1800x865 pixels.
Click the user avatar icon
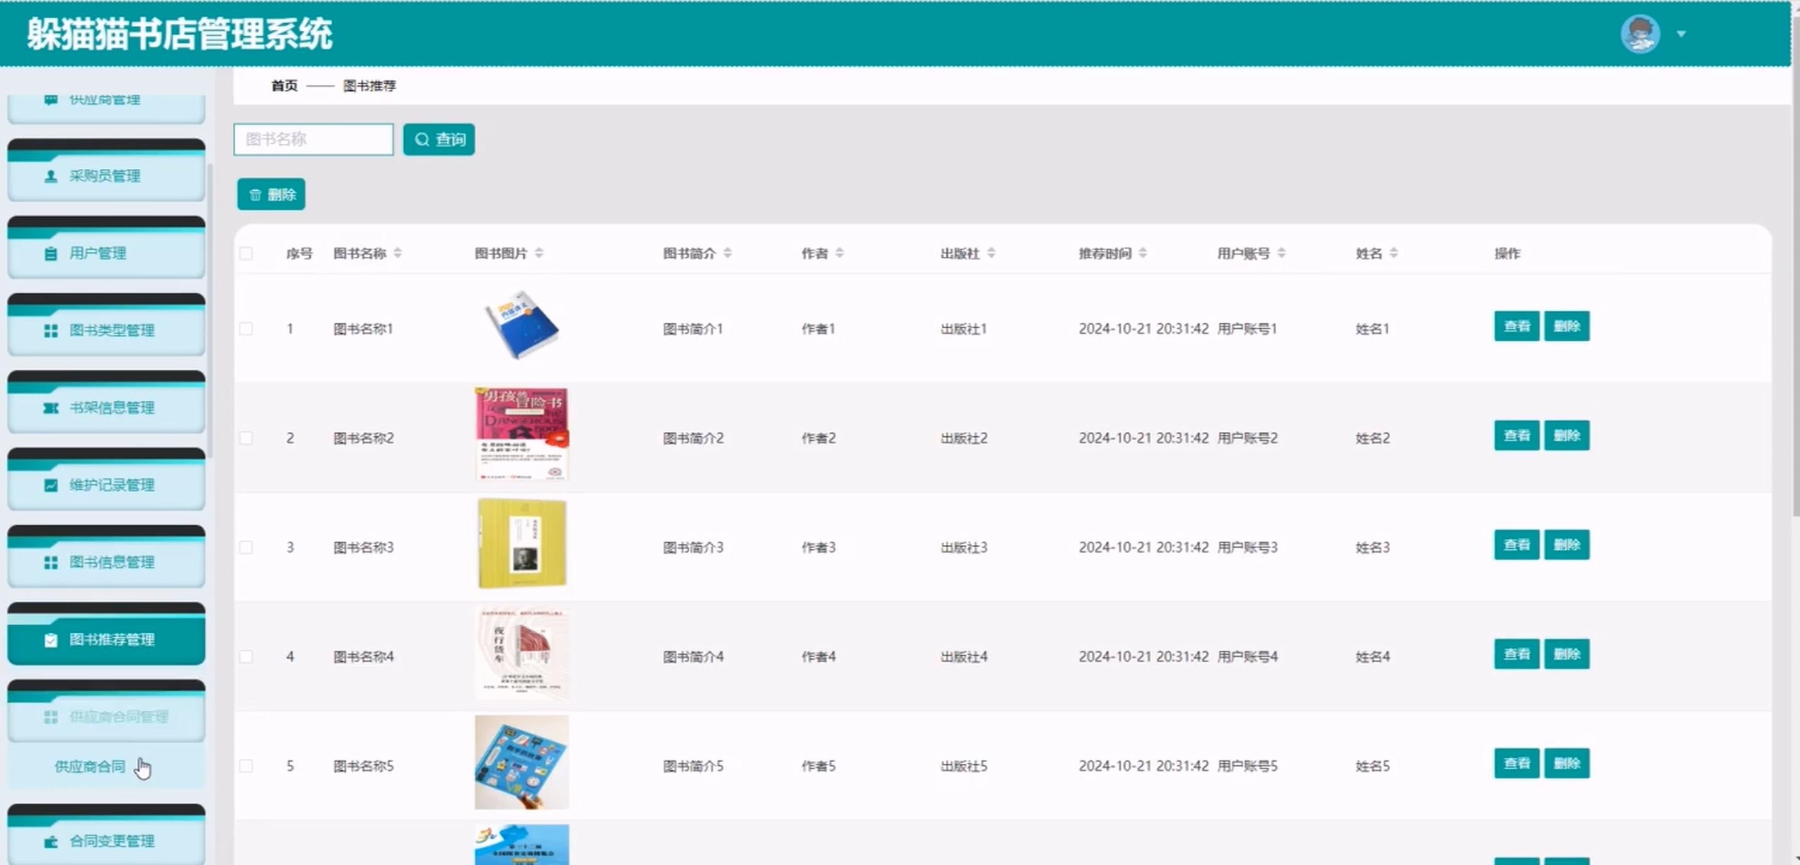click(1639, 33)
